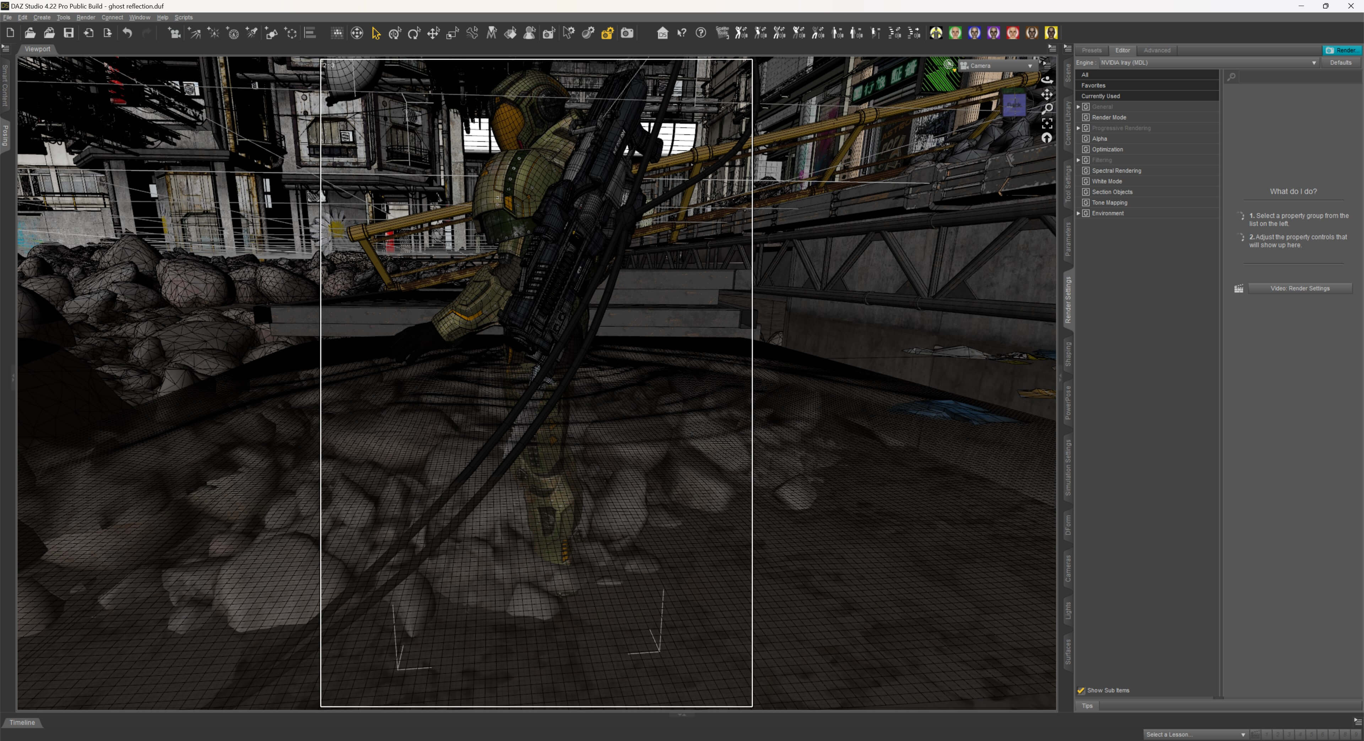Select the Spectral Rendering property group
Viewport: 1364px width, 741px height.
pos(1116,171)
